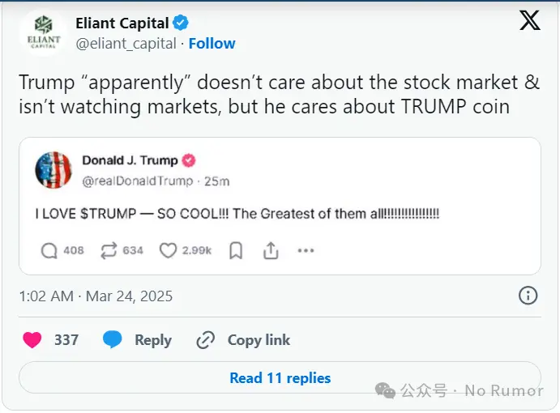Open the three-dot more menu in quoted post
The height and width of the screenshot is (413, 560).
[306, 251]
